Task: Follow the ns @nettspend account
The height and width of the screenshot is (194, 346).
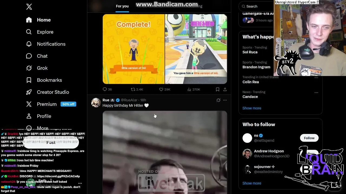Action: (309, 138)
